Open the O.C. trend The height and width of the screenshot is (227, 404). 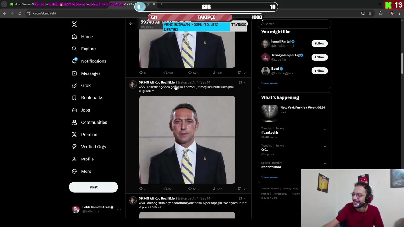(264, 150)
